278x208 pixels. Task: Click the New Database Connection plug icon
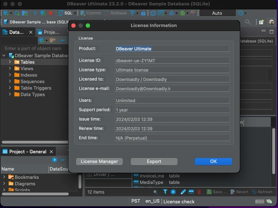pyautogui.click(x=6, y=13)
